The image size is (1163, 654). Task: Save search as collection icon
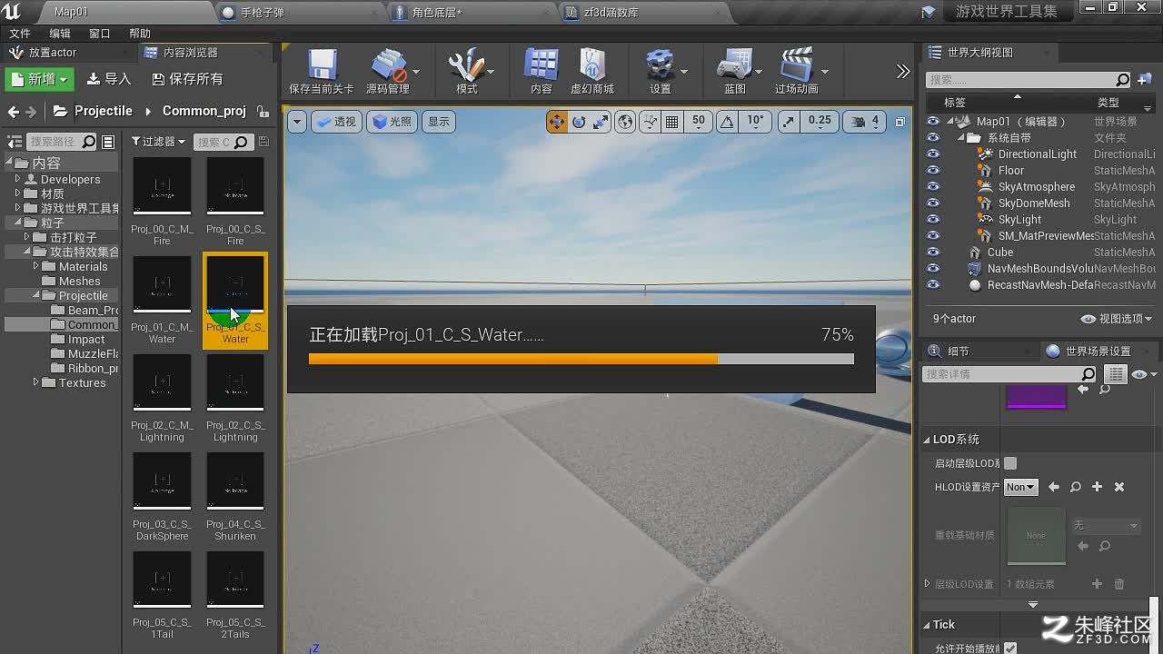tap(264, 142)
